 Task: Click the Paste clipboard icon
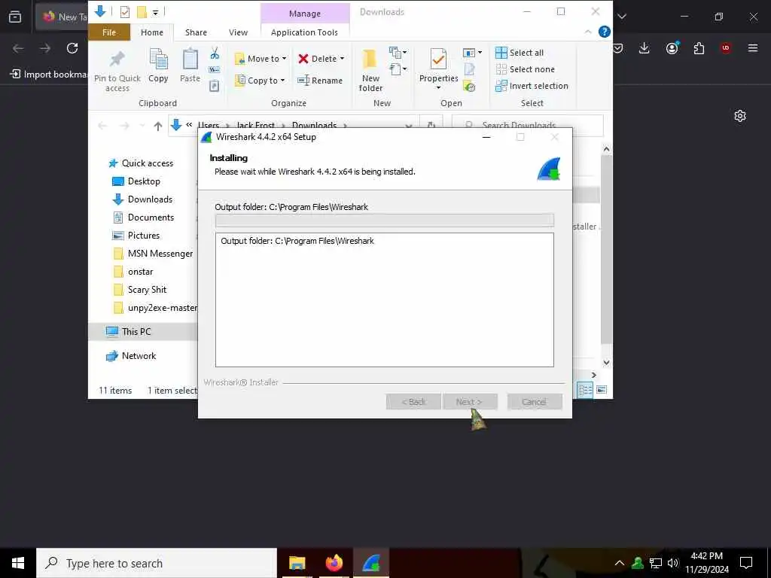(x=190, y=60)
